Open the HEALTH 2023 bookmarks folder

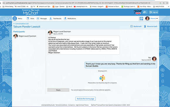point(159,7)
